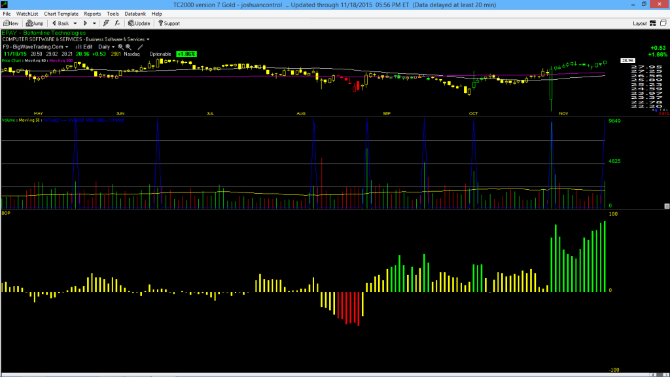Select the trendline drawing tool
This screenshot has height=377, width=670.
pos(140,47)
